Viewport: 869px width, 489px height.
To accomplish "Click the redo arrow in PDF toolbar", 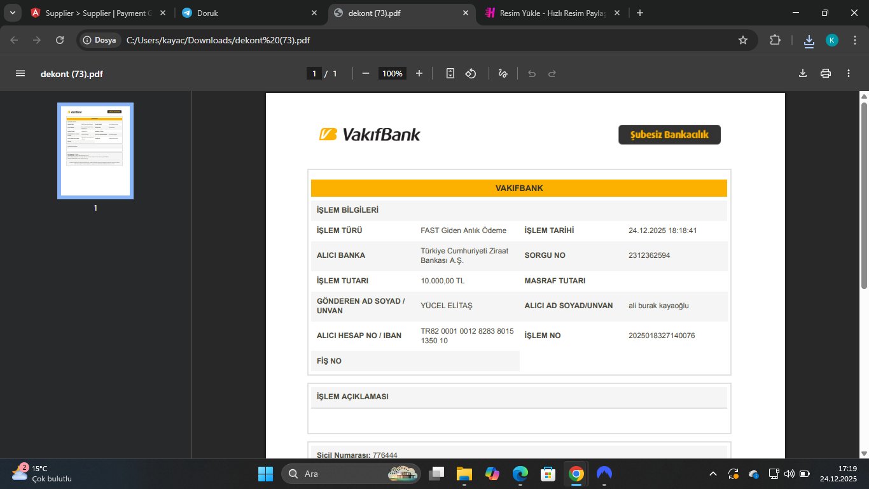I will (x=552, y=73).
